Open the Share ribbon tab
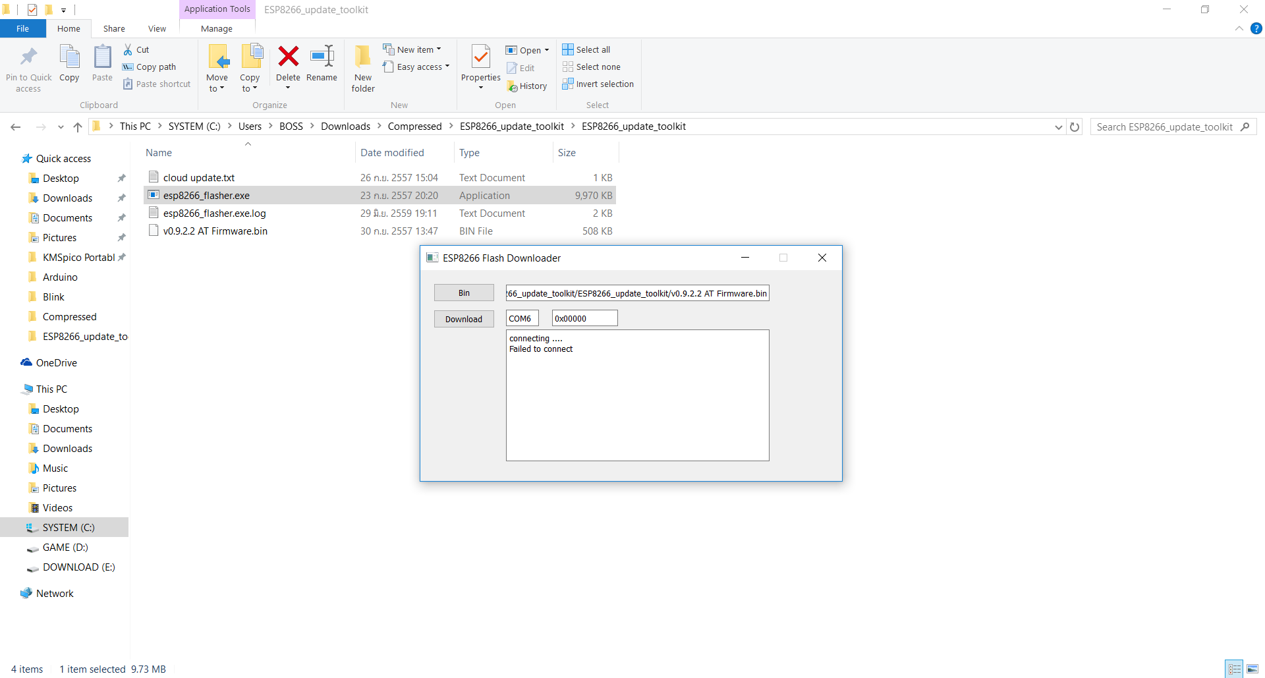The image size is (1265, 678). pos(114,28)
